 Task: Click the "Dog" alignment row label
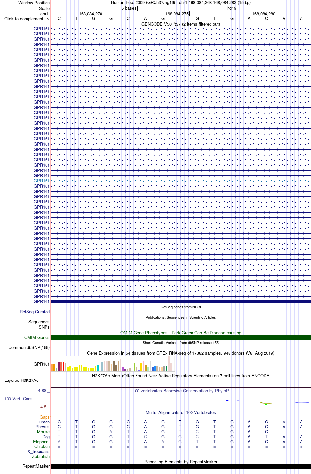pyautogui.click(x=46, y=437)
